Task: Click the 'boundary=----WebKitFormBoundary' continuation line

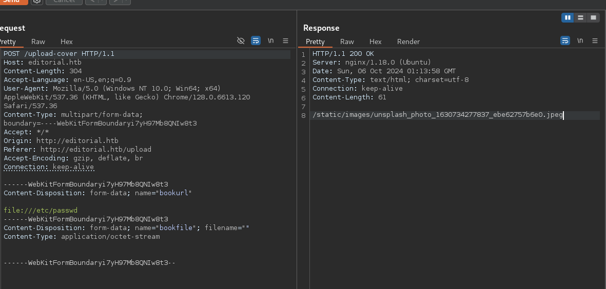Action: 100,123
